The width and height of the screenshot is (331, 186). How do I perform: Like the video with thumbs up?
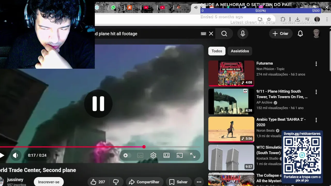point(98,182)
